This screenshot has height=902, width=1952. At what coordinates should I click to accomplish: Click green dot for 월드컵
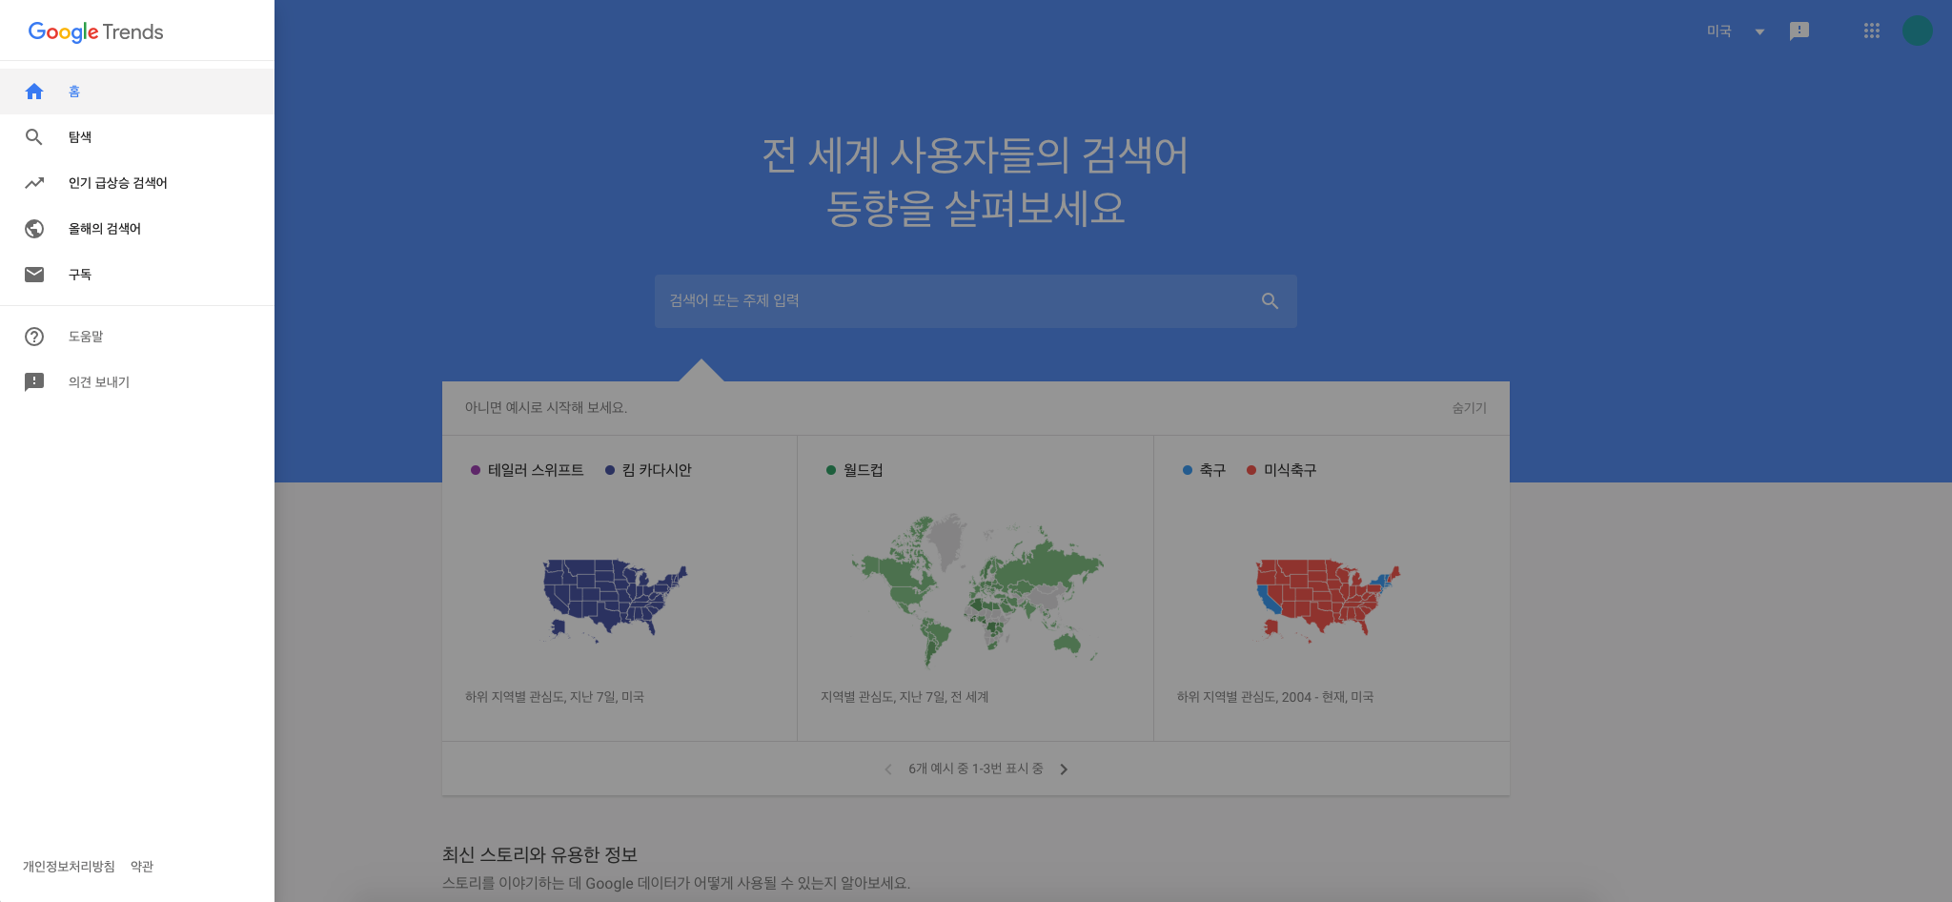pos(831,470)
